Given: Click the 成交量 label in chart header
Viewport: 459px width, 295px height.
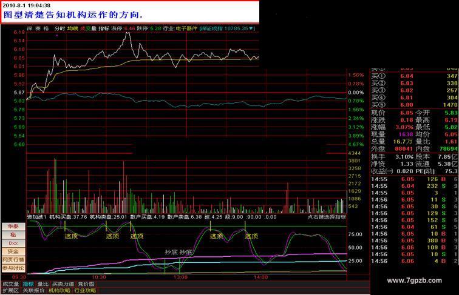Looking at the screenshot, I should pos(88,28).
